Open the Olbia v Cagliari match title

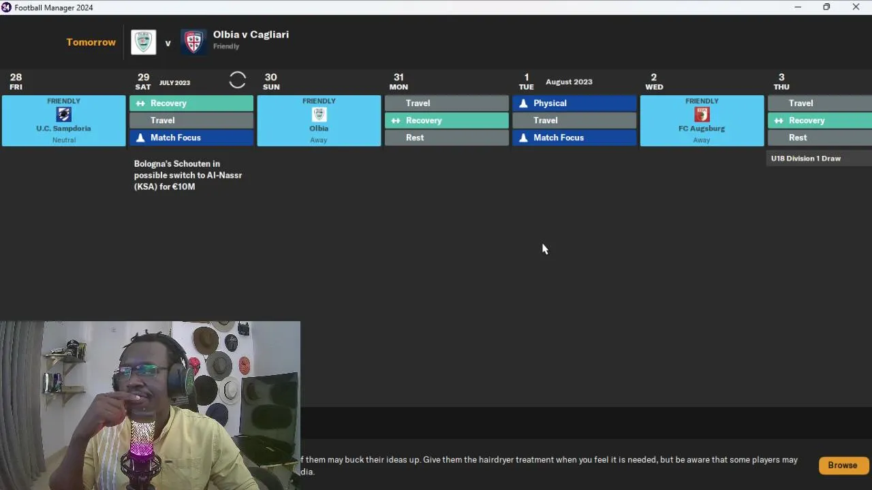(x=251, y=35)
